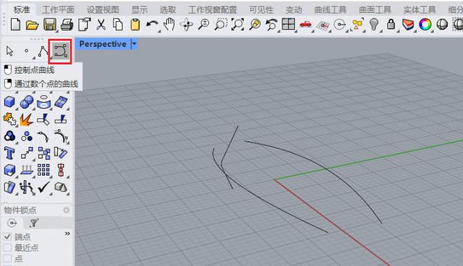Click the Trim icon
The height and width of the screenshot is (266, 463).
point(44,120)
